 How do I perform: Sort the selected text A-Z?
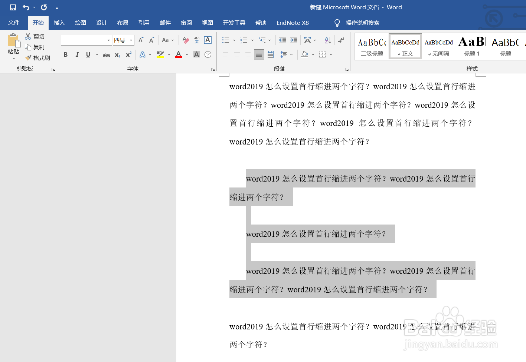(328, 40)
